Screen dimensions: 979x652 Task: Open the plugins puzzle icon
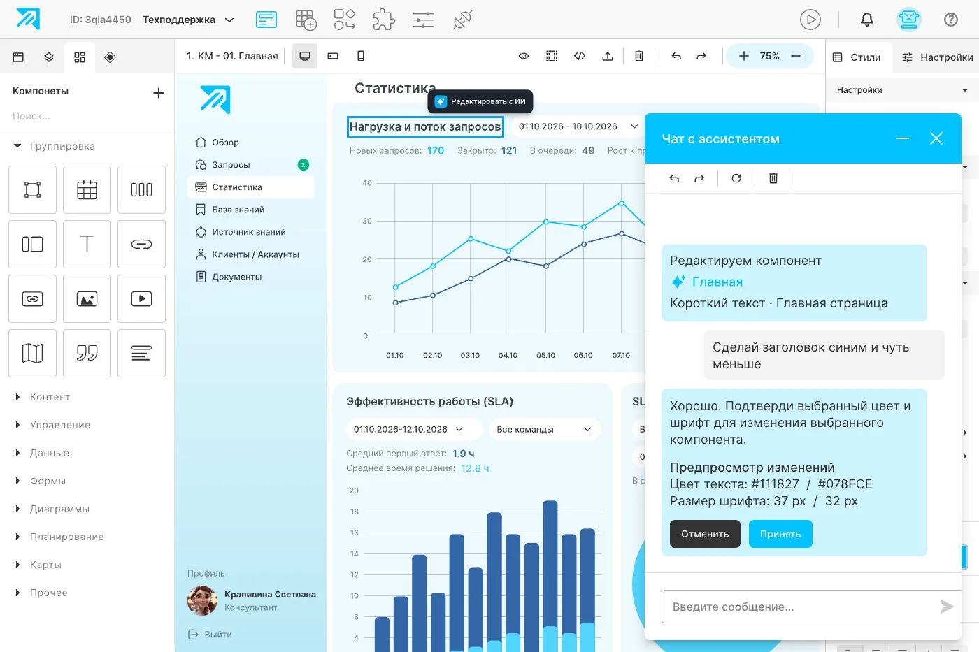(383, 20)
